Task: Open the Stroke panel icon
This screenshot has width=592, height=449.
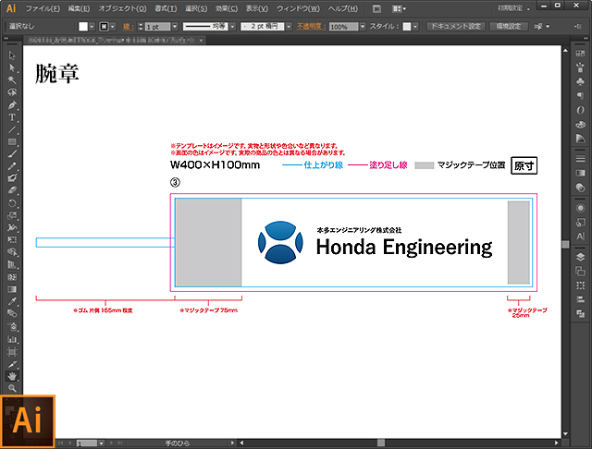Action: click(580, 159)
